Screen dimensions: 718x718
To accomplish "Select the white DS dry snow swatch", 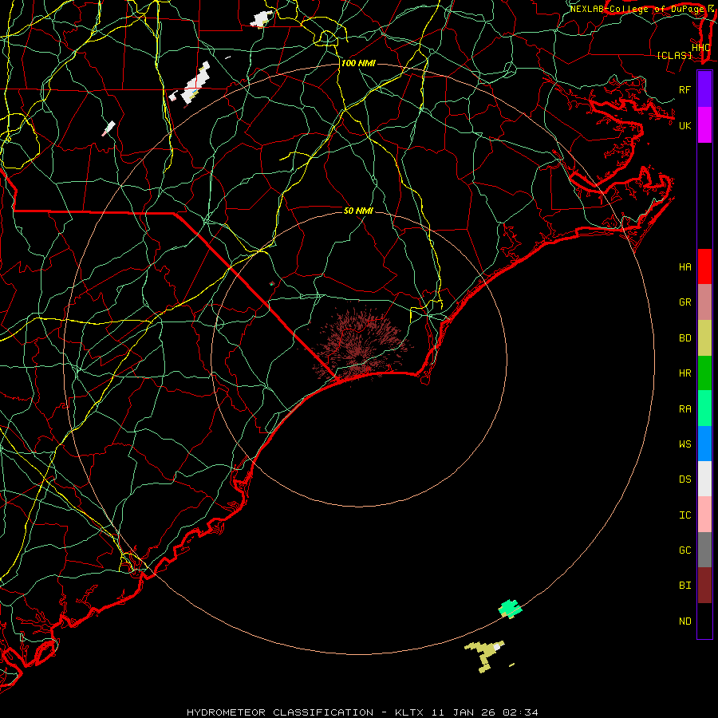I will coord(704,479).
